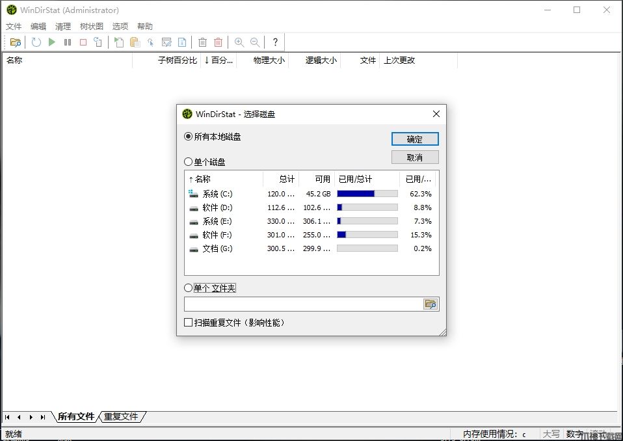Click the copy path clipboard icon
The height and width of the screenshot is (441, 623).
click(x=135, y=42)
